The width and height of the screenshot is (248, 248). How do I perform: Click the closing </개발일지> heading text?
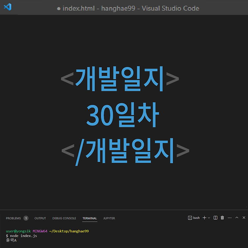click(125, 151)
